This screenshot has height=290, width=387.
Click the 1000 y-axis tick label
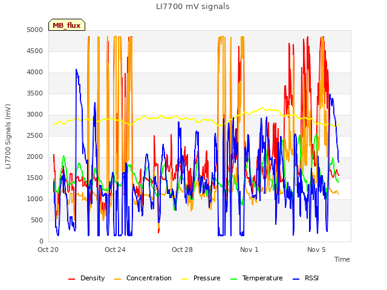tap(35, 199)
